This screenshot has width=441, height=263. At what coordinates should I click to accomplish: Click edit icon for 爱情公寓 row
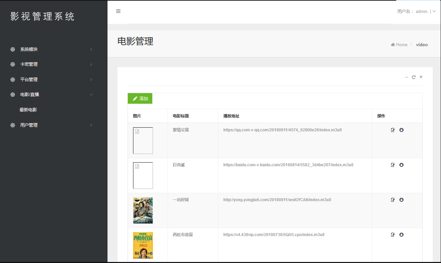(393, 130)
